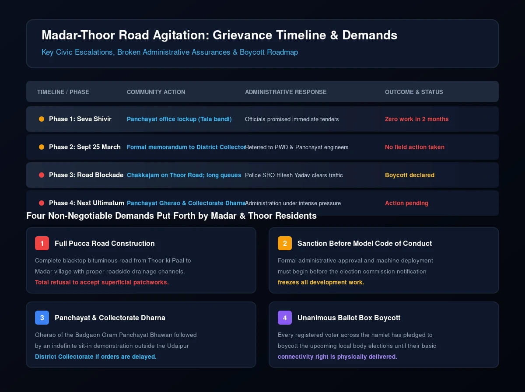Click the orange number 2 badge

point(285,243)
